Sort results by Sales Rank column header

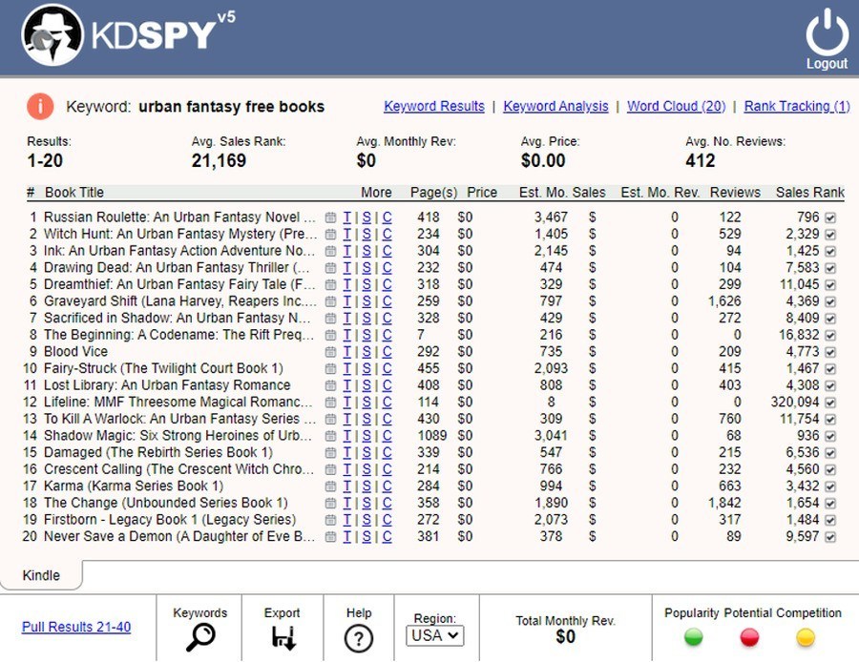coord(809,192)
